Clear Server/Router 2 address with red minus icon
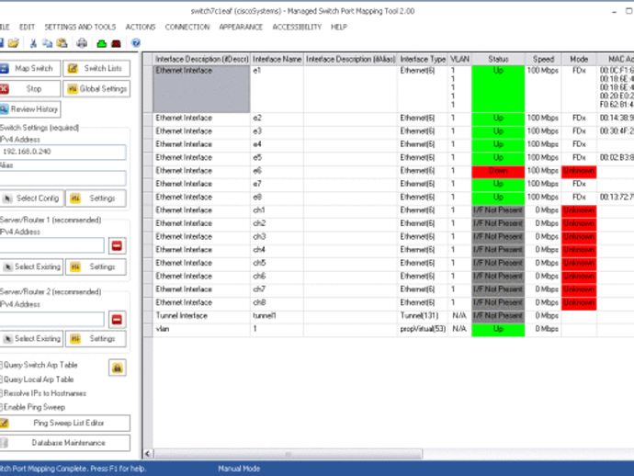This screenshot has width=634, height=476. [118, 320]
